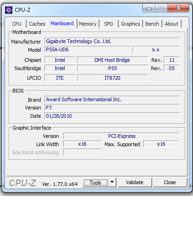Click the Southbridge vendor Intel field

[60, 68]
